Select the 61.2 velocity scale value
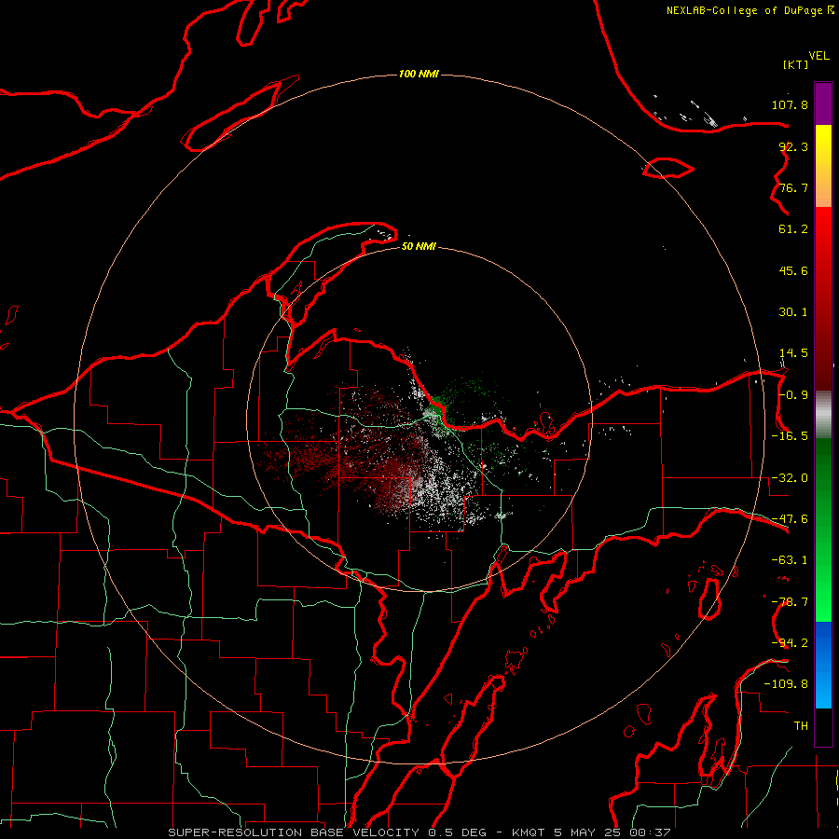This screenshot has width=839, height=839. [x=793, y=229]
